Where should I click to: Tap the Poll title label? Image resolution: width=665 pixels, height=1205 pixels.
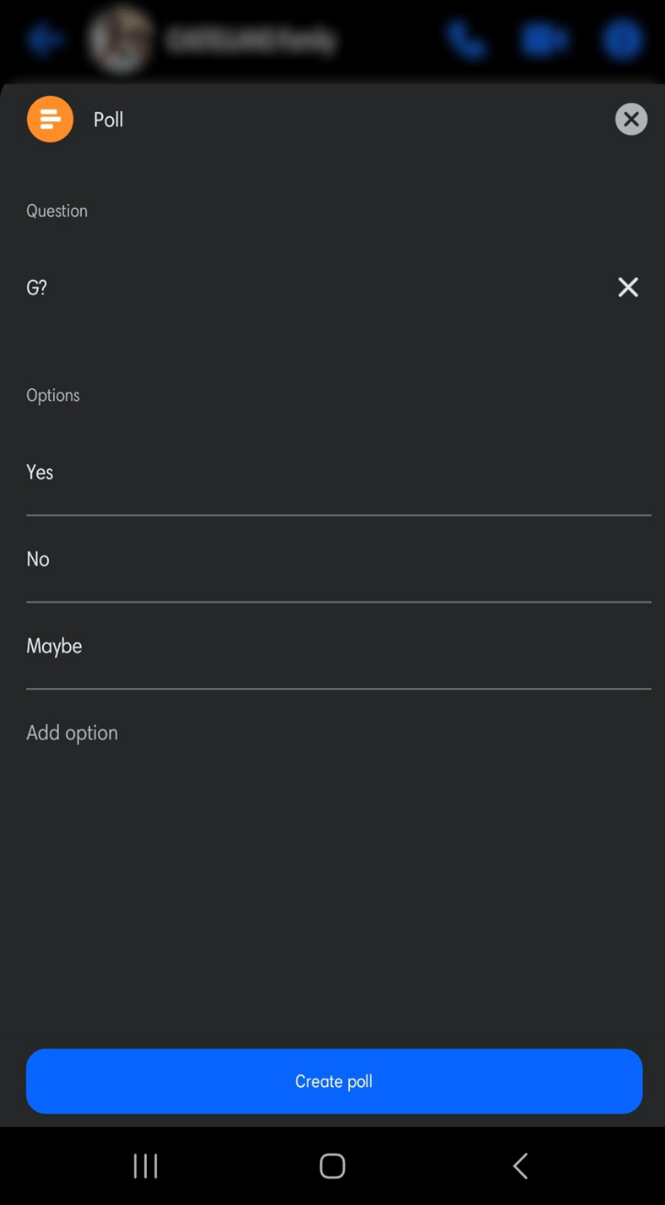(108, 120)
